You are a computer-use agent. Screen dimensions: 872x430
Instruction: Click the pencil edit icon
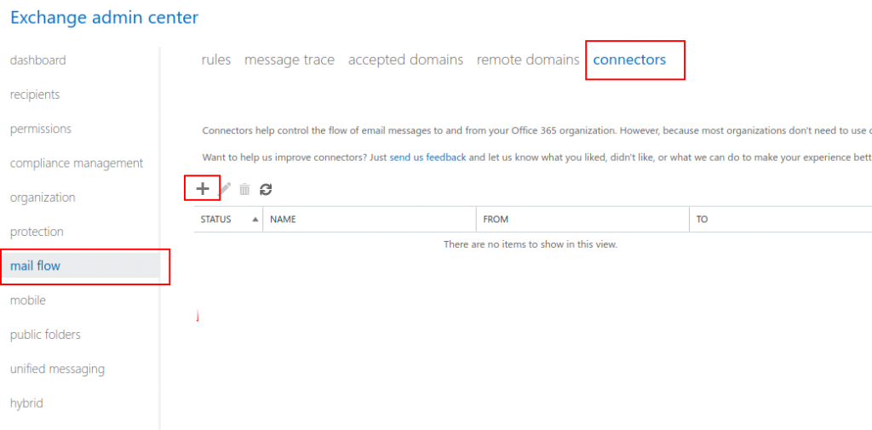pos(226,189)
